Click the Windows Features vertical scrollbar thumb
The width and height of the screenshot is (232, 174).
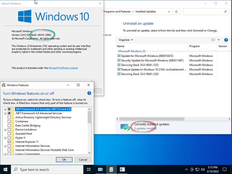[89, 117]
